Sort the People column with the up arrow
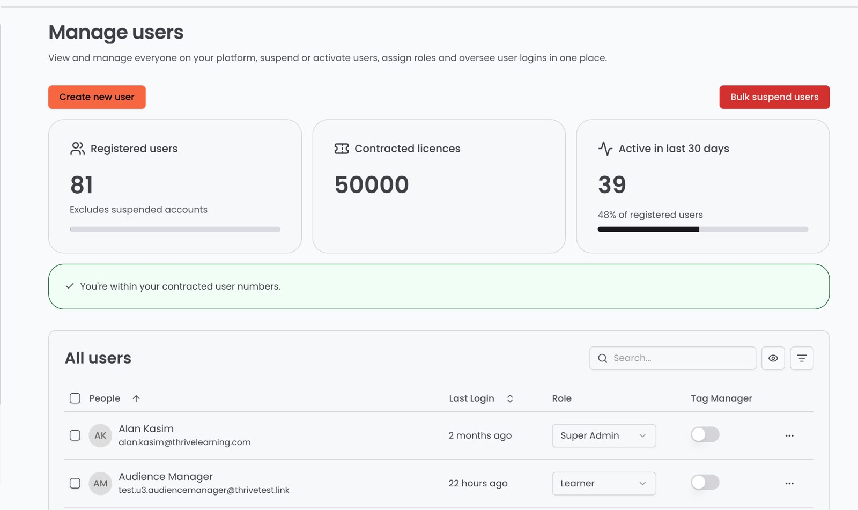Screen dimensions: 858x510 136,398
